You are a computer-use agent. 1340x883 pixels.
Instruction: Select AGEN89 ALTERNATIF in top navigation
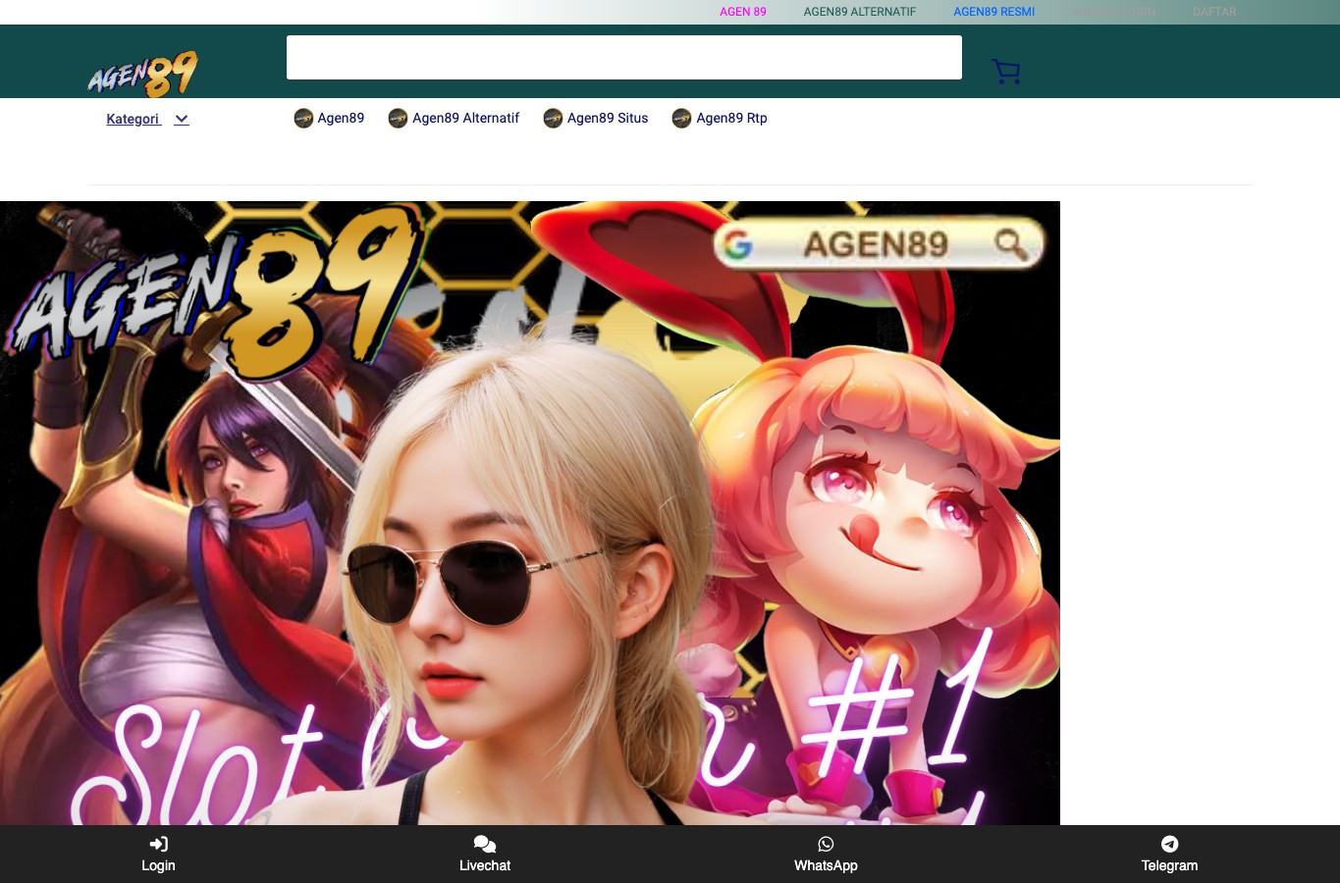[860, 12]
